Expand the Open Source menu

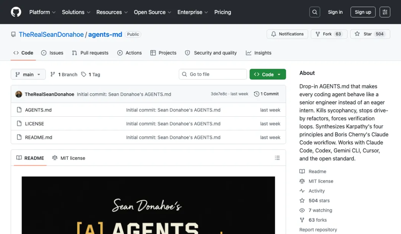point(153,12)
